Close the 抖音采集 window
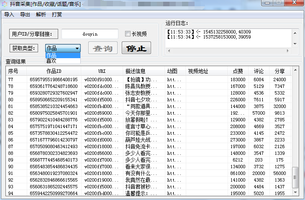The width and height of the screenshot is (305, 200). click(294, 3)
